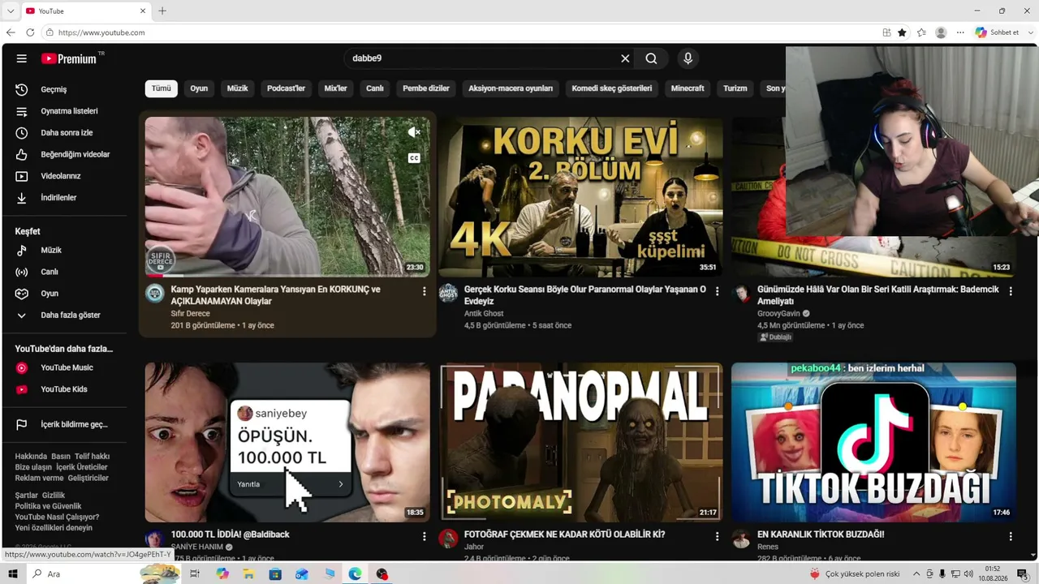Toggle captions on the camping video preview
The width and height of the screenshot is (1039, 584).
click(x=414, y=158)
